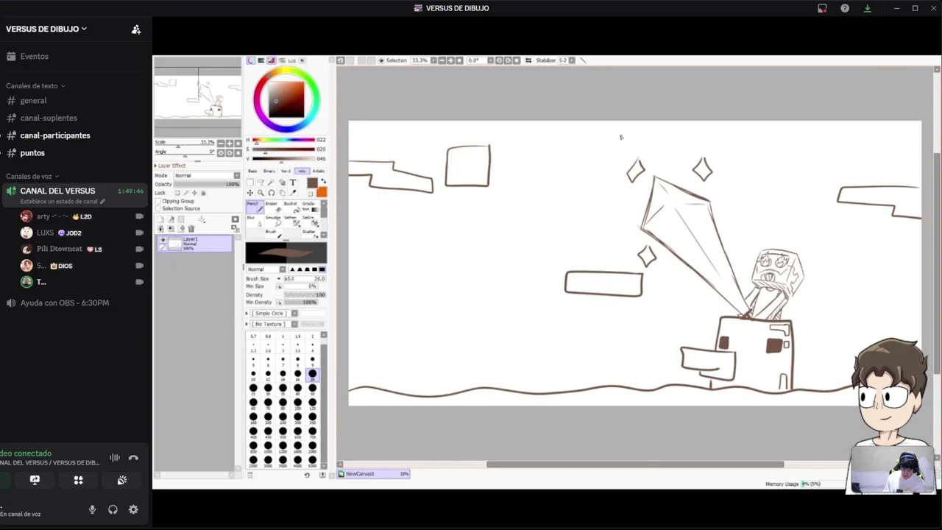Open the Eventos section
The width and height of the screenshot is (942, 530).
[x=34, y=56]
